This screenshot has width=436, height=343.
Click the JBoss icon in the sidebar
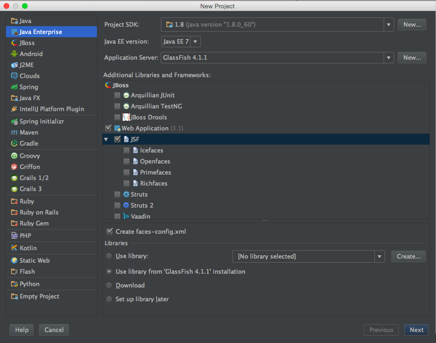tap(14, 43)
